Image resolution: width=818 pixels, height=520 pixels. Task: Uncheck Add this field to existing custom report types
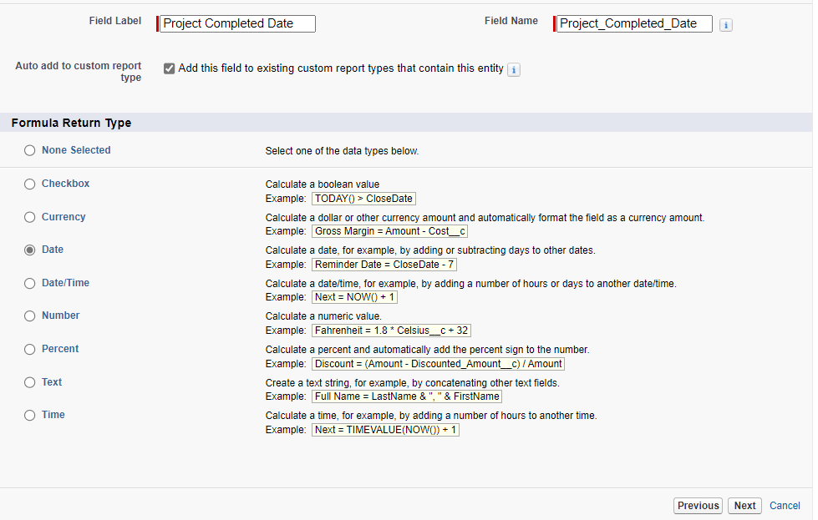coord(169,68)
